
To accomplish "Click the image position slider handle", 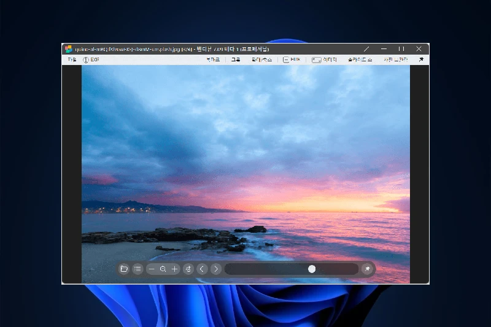I will (x=312, y=269).
